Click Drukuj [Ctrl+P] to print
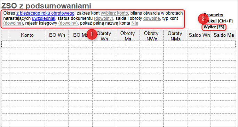 point(218,21)
